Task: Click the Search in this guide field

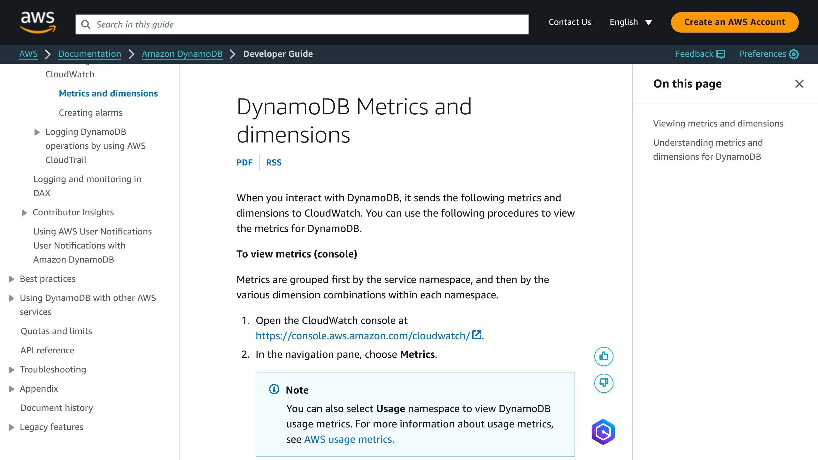Action: coord(302,24)
